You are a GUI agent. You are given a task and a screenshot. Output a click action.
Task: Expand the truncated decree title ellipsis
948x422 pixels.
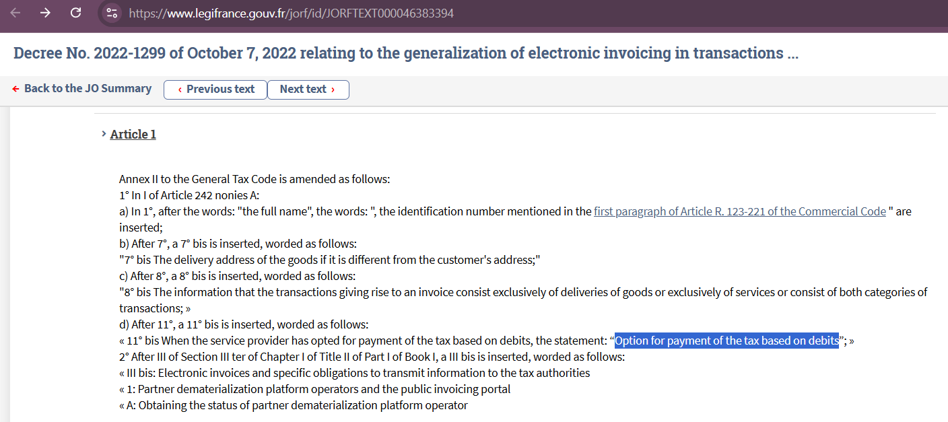coord(792,54)
